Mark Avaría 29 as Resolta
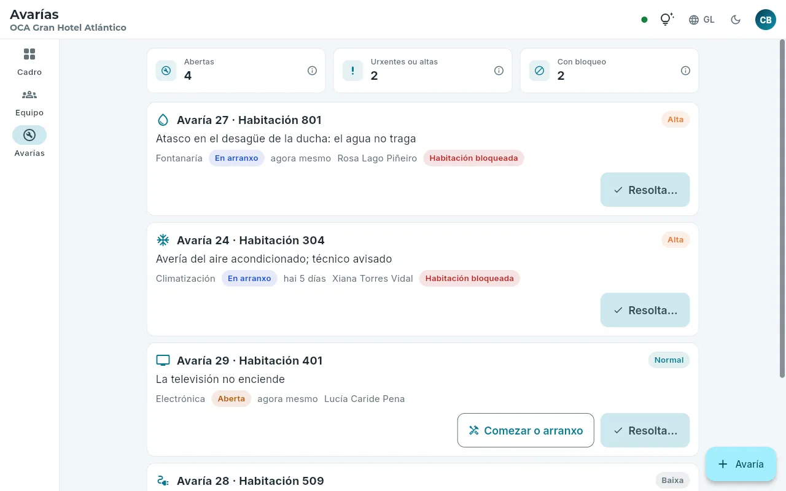Screen dimensions: 786x491 coord(645,430)
